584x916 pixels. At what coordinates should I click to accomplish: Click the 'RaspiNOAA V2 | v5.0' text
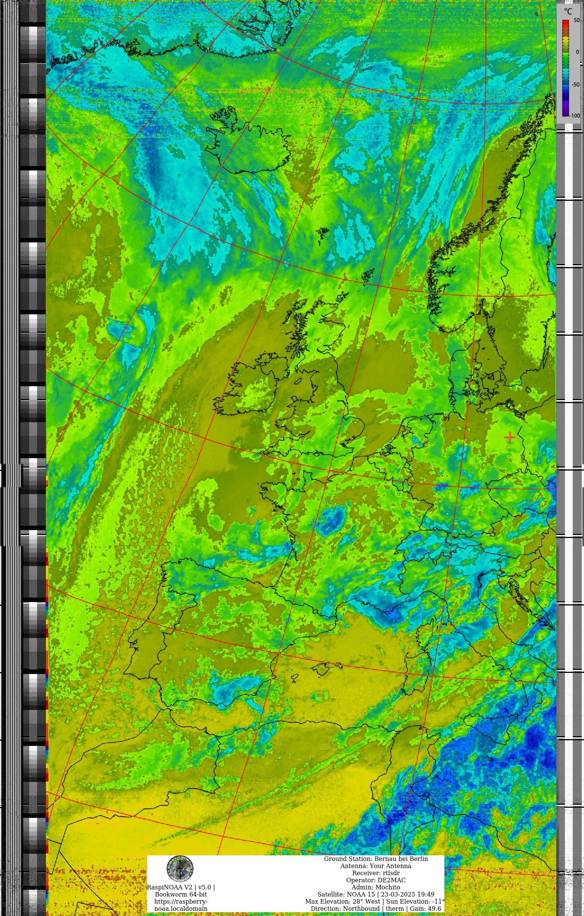point(181,888)
